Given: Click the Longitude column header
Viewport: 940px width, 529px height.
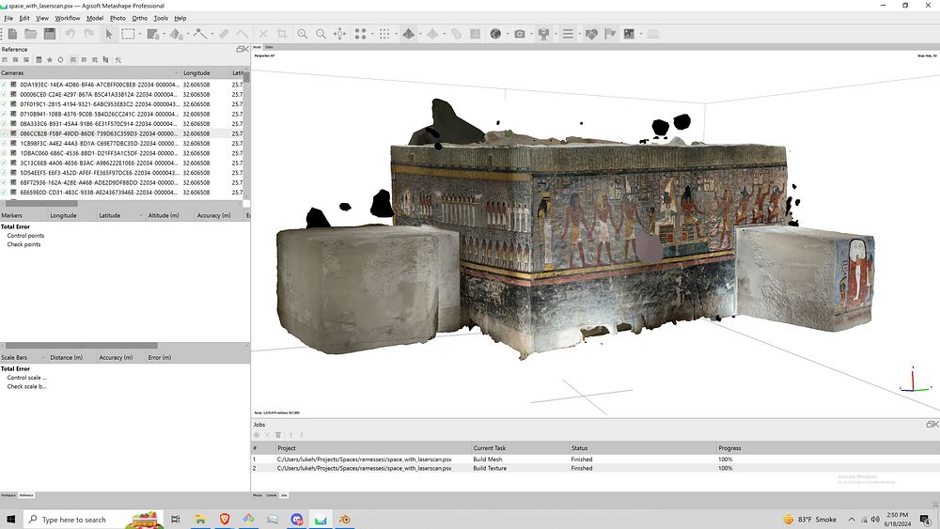Looking at the screenshot, I should 196,72.
